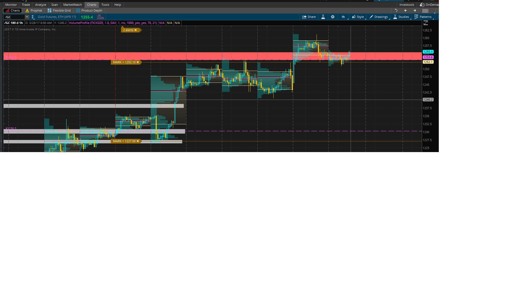The image size is (528, 297).
Task: Click the -0.02% change value
Action: [100, 18]
